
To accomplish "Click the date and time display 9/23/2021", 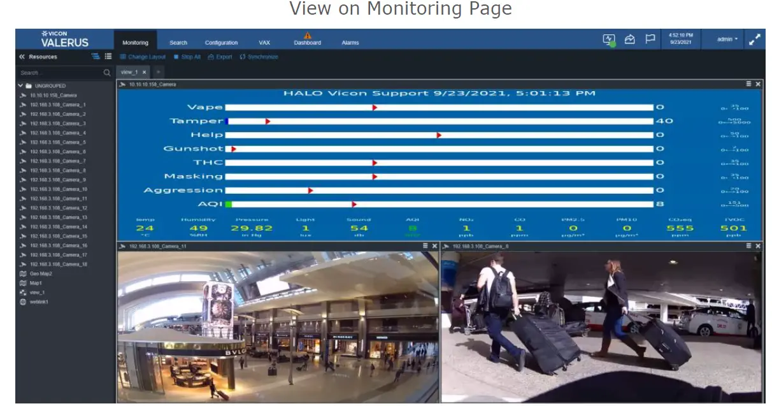I will [x=681, y=39].
